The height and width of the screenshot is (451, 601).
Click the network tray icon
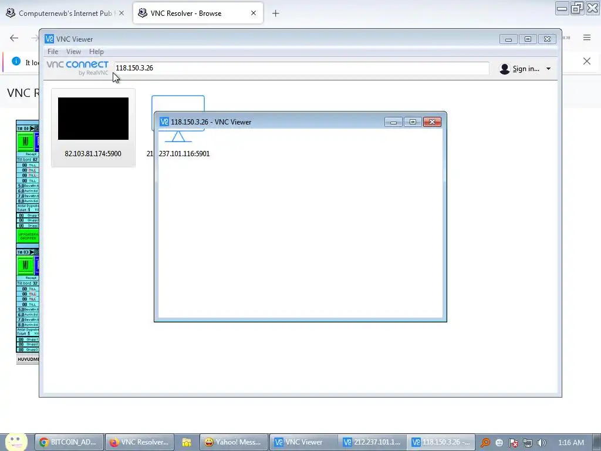click(528, 443)
